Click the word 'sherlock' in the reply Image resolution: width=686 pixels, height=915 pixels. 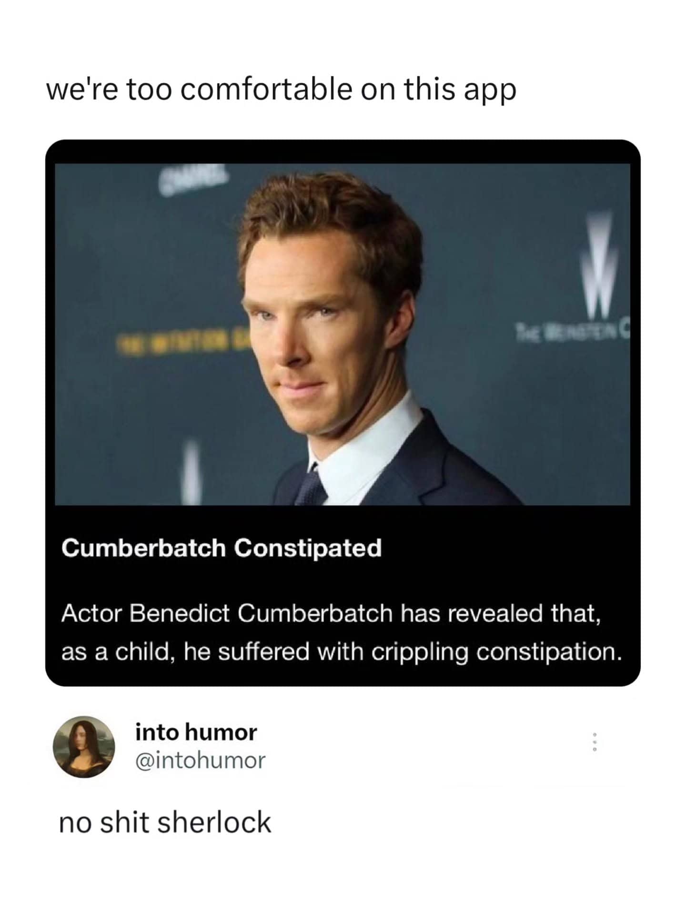pos(214,823)
